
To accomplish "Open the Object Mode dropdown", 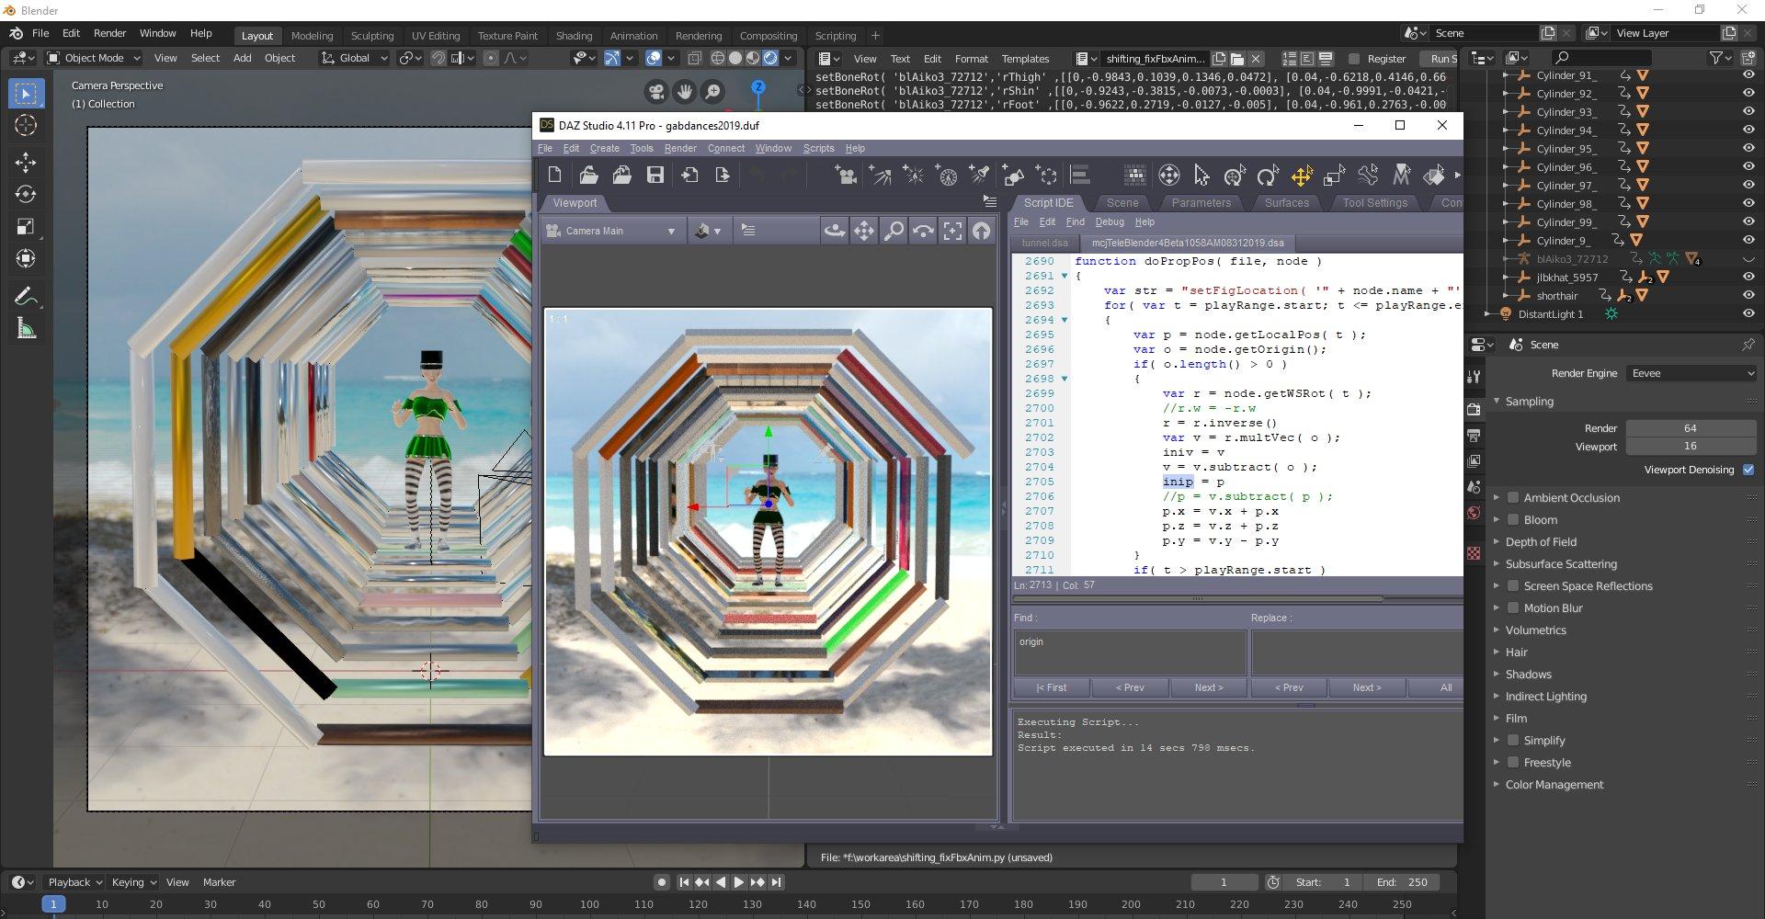I will point(94,58).
